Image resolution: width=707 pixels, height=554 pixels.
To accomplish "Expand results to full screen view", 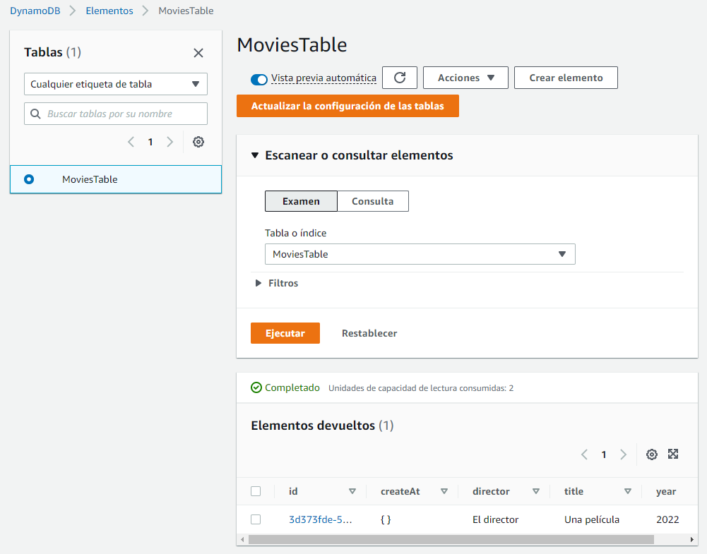I will [x=672, y=454].
